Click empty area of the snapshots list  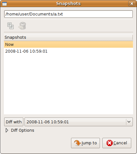(68, 84)
